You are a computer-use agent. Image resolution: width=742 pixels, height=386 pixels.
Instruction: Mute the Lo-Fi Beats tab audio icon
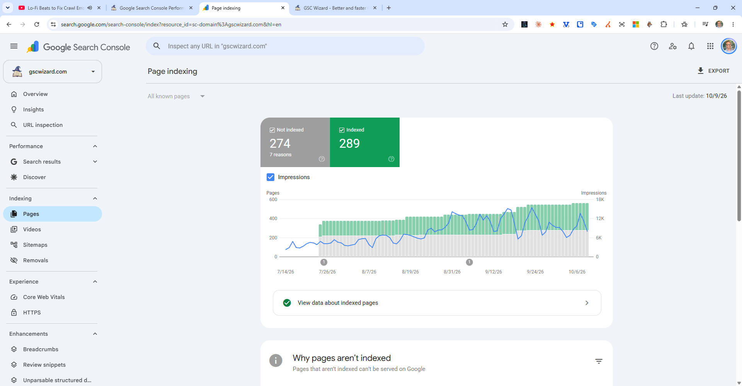coord(90,8)
